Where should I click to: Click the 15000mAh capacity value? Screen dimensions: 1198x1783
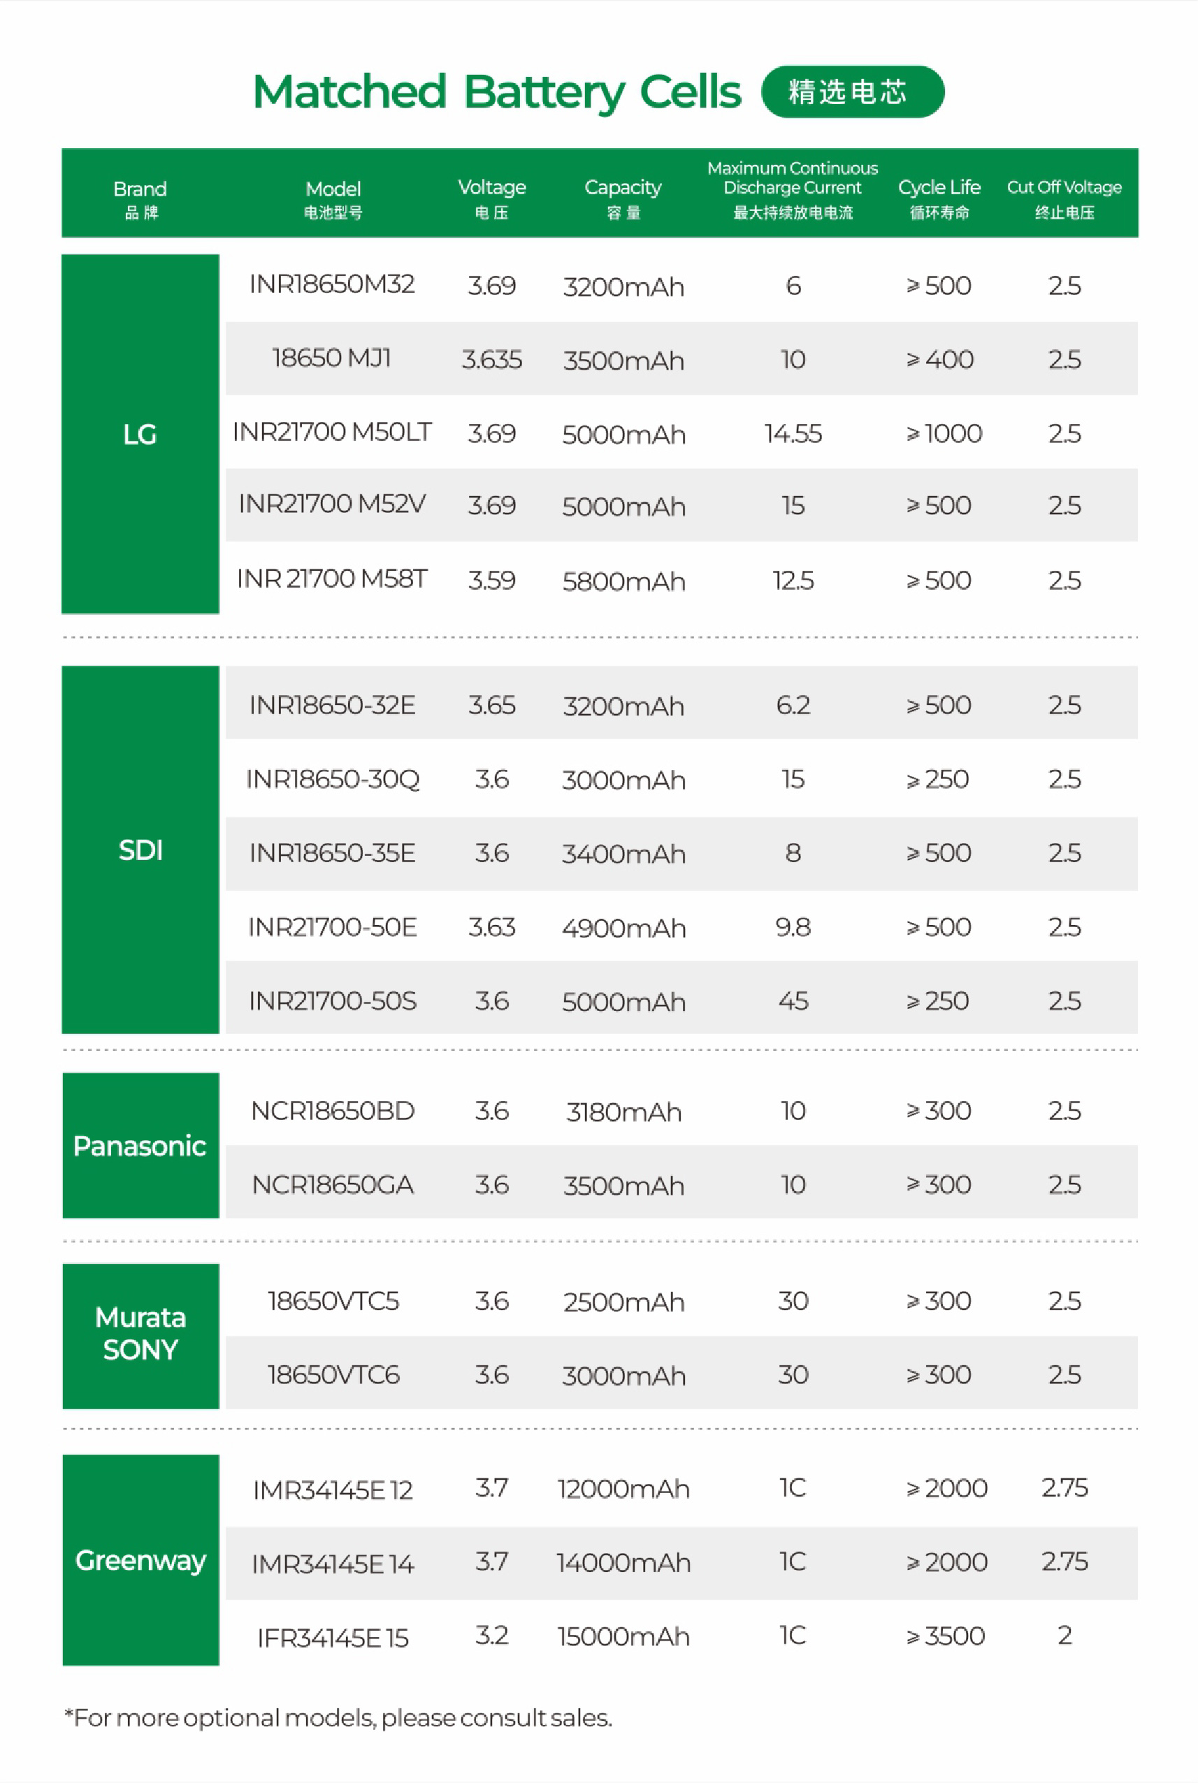[x=623, y=1636]
